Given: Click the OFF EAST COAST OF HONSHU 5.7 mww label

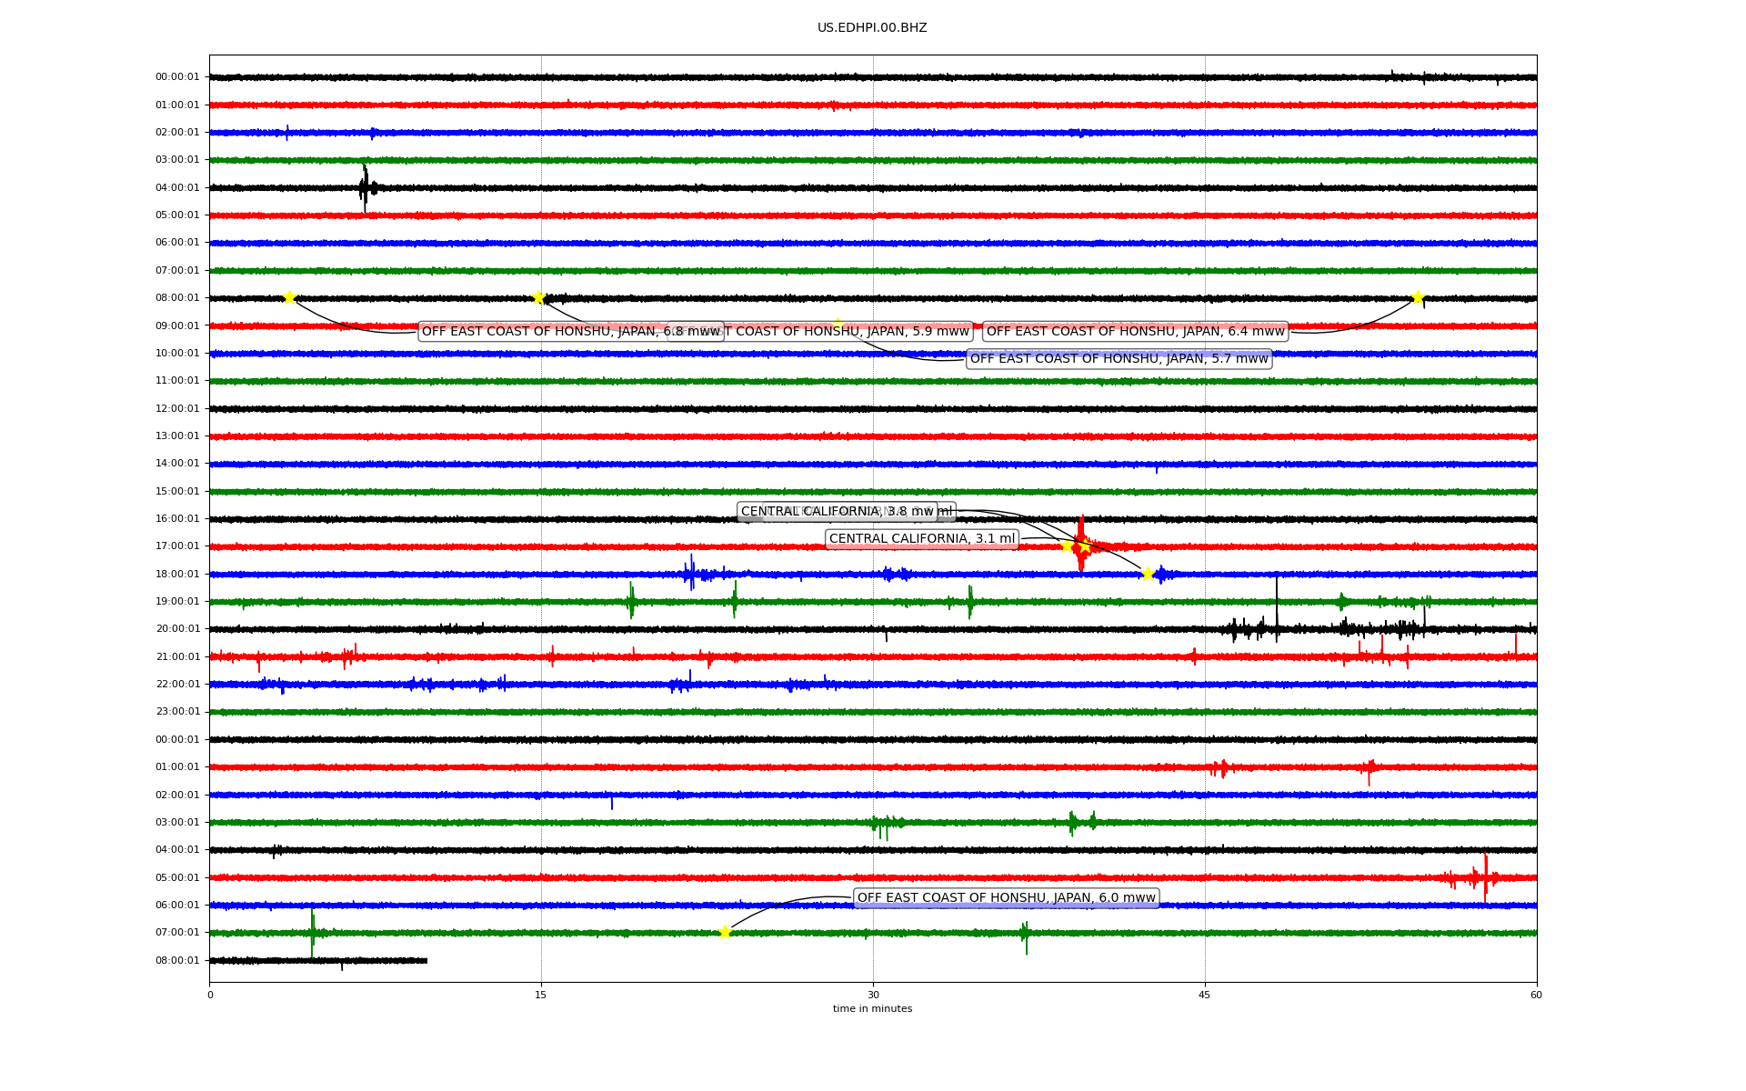Looking at the screenshot, I should pos(1119,359).
